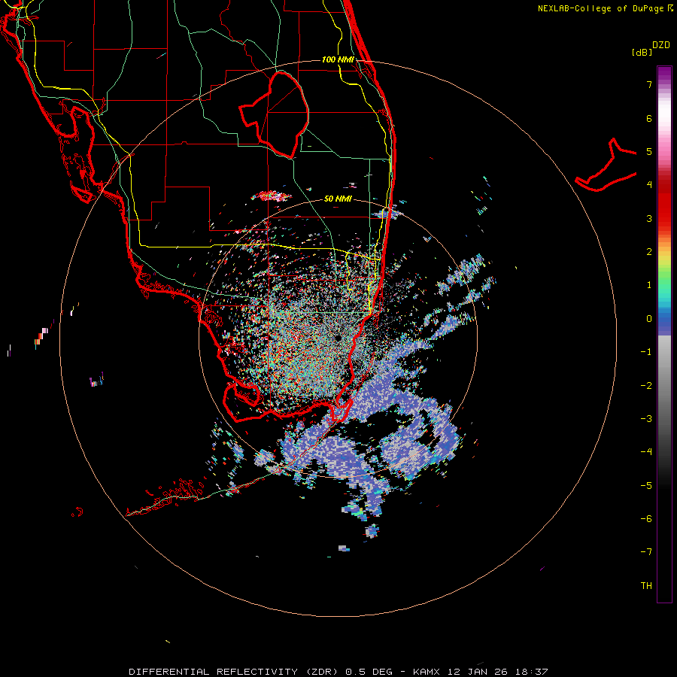Select the -3 dB tick label
This screenshot has width=677, height=677.
pyautogui.click(x=646, y=419)
